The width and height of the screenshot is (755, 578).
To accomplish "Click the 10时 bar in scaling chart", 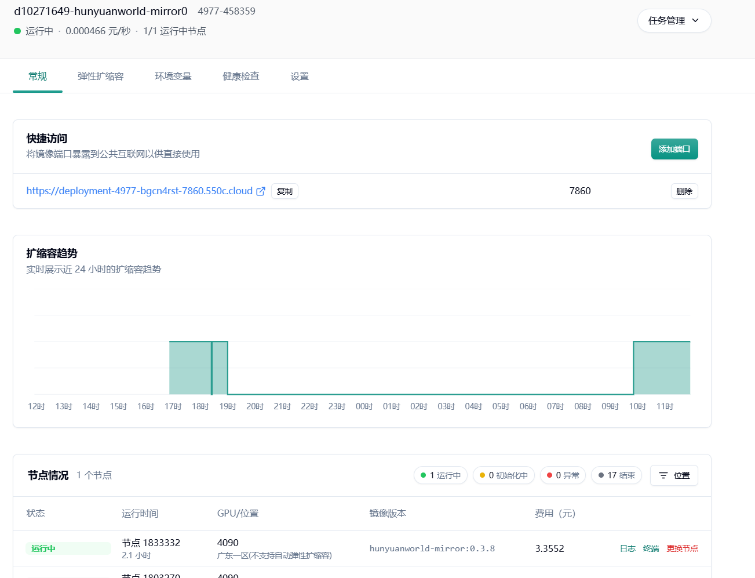I will pyautogui.click(x=661, y=368).
